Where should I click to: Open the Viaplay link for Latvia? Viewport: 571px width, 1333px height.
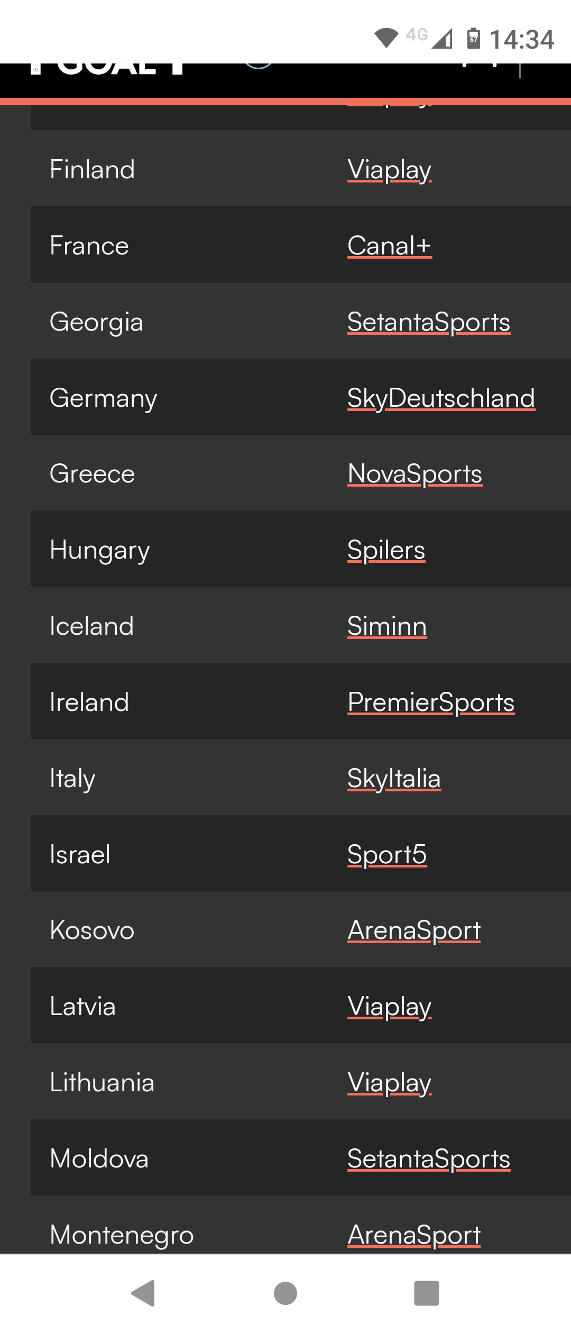(x=390, y=1007)
